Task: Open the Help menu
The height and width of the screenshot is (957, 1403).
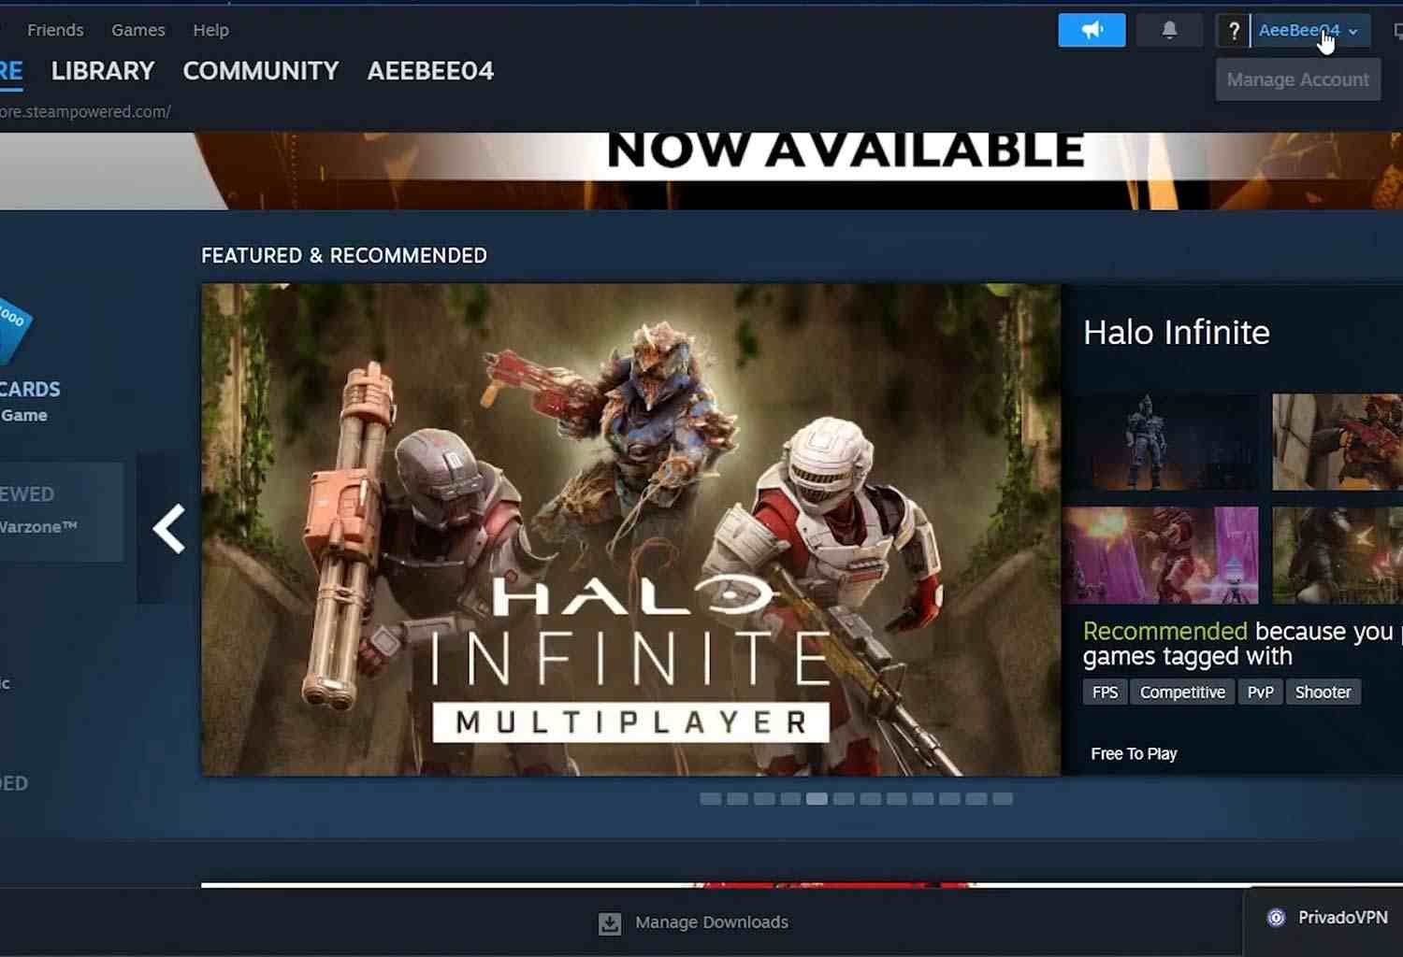Action: [x=210, y=30]
